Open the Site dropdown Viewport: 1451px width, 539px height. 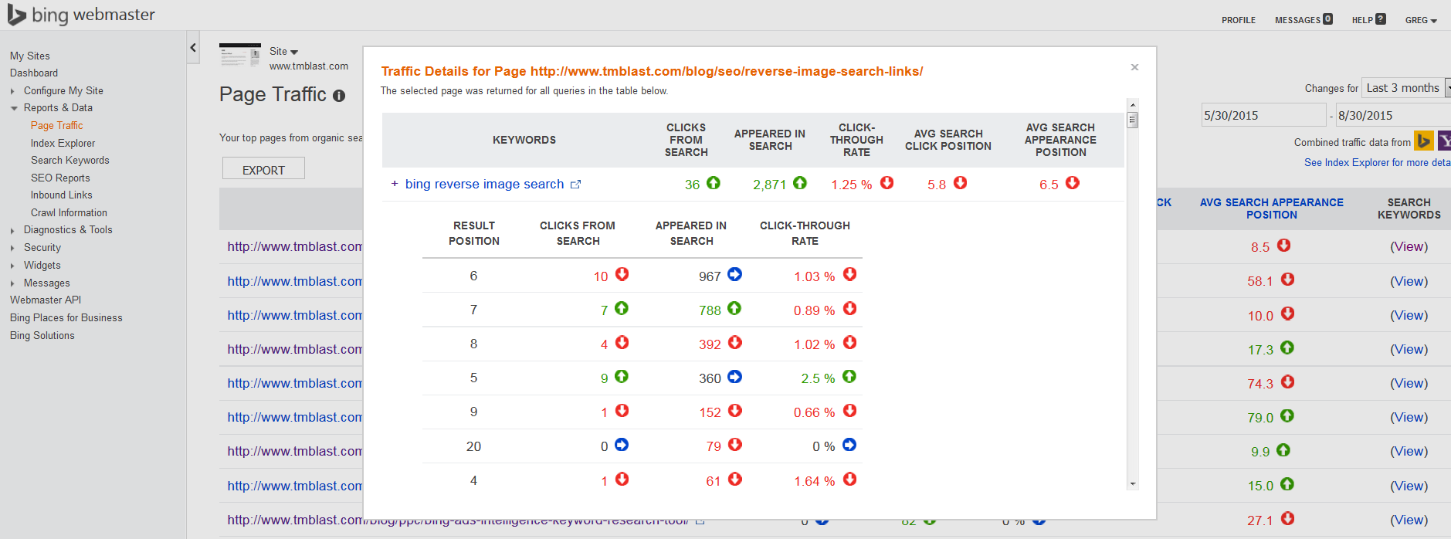(283, 52)
